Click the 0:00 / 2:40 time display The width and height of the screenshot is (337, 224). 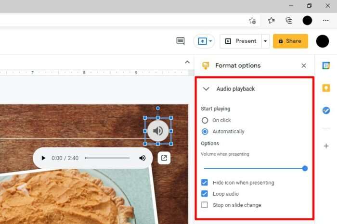tap(65, 158)
